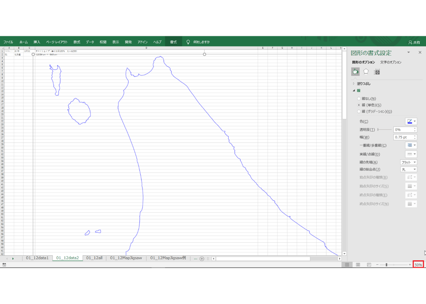
Task: Click 文字のオプション in format pane
Action: [x=390, y=62]
